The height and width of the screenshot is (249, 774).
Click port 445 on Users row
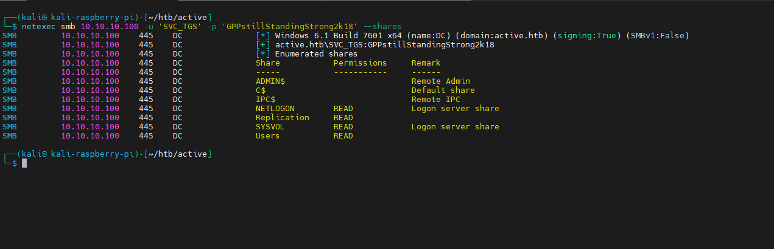click(146, 136)
